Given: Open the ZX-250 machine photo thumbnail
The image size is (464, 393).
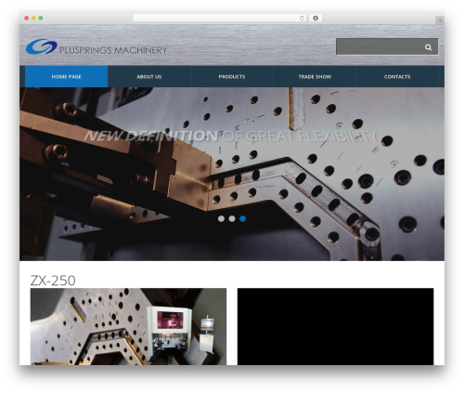Looking at the screenshot, I should (128, 326).
